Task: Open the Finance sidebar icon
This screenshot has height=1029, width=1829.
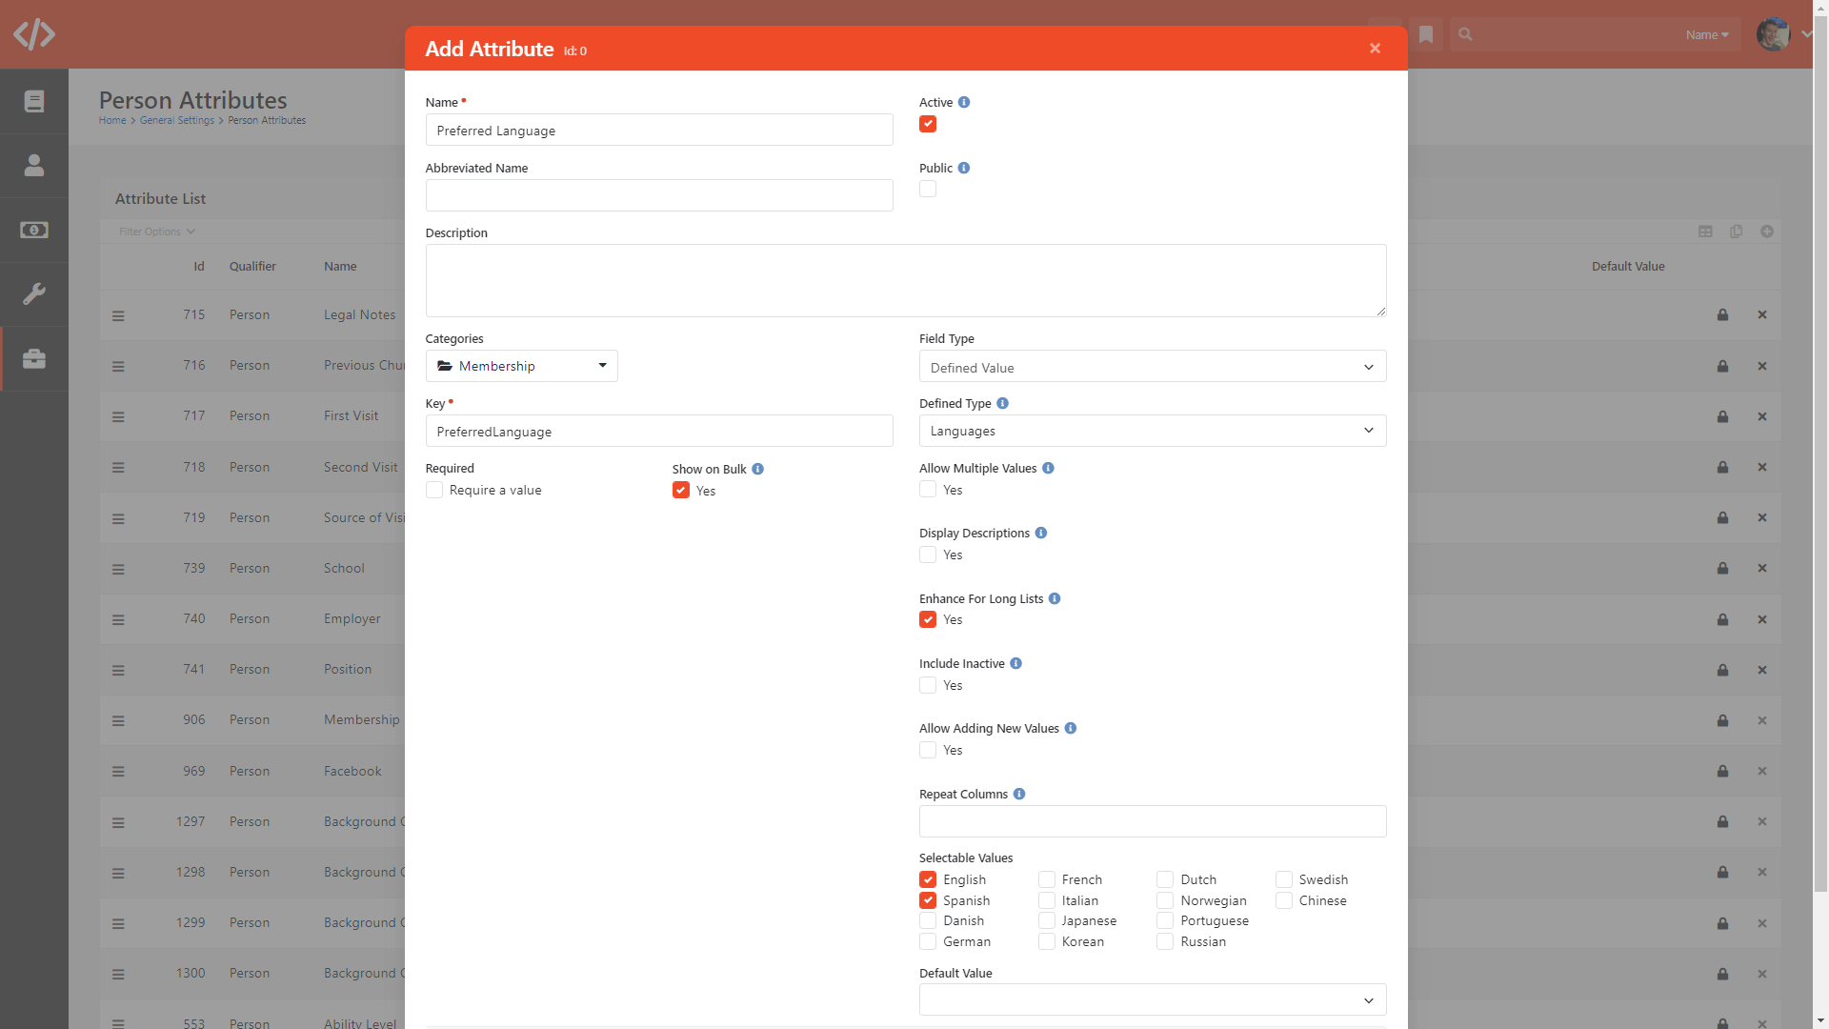Action: [x=34, y=230]
